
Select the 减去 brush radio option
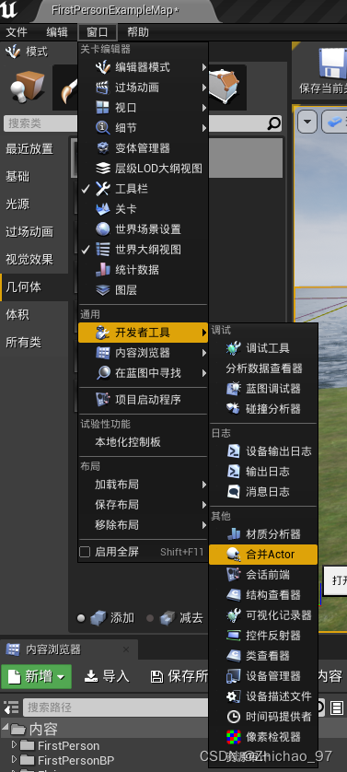(x=150, y=618)
